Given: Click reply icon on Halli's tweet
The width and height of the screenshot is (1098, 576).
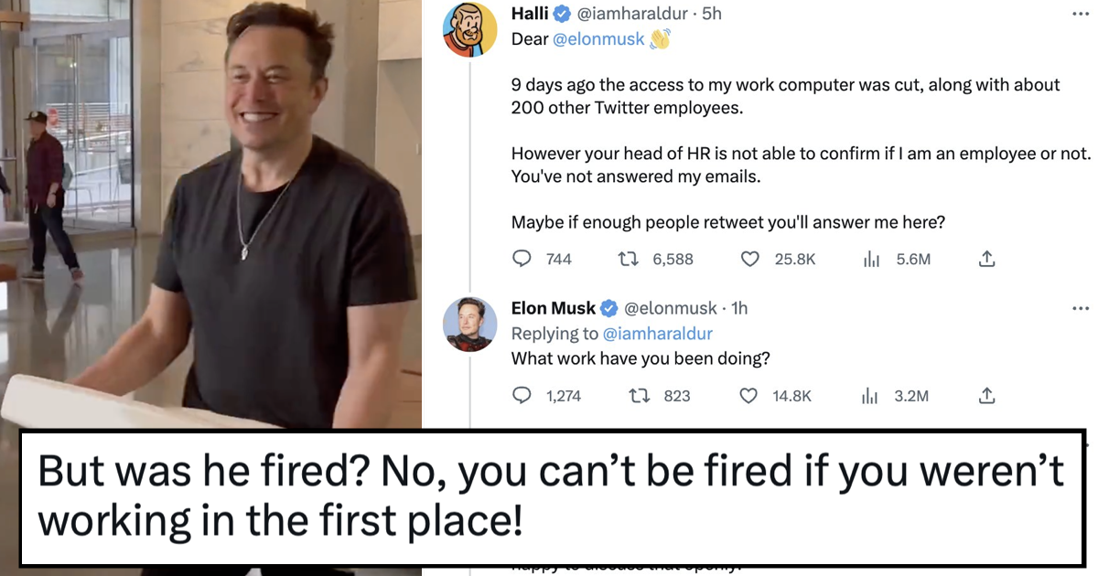Looking at the screenshot, I should pos(522,259).
